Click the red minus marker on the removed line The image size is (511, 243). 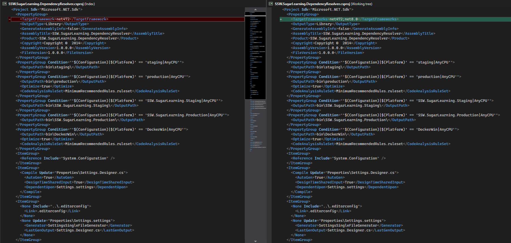coord(10,19)
